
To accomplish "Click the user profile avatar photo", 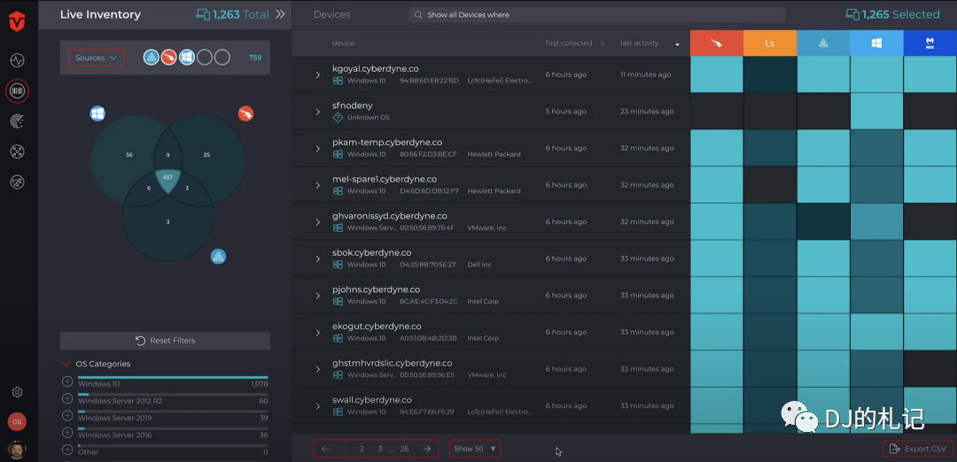I will pyautogui.click(x=17, y=450).
